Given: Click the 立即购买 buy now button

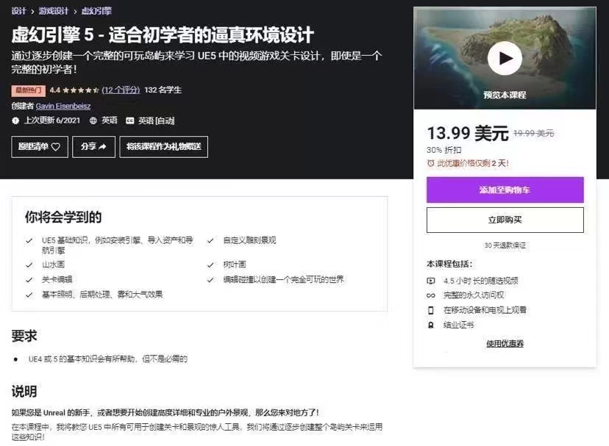Looking at the screenshot, I should pos(505,220).
